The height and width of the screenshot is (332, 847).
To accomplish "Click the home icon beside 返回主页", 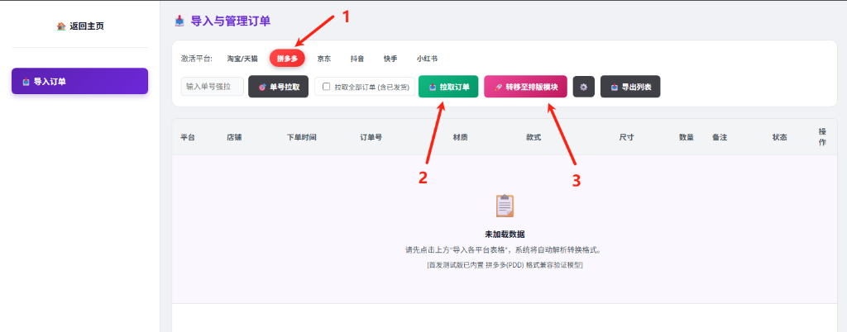I will 61,26.
